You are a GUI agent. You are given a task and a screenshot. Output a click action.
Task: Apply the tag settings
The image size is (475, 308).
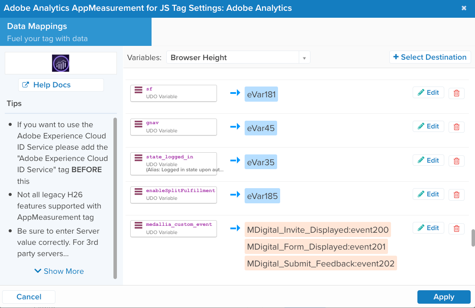point(444,297)
